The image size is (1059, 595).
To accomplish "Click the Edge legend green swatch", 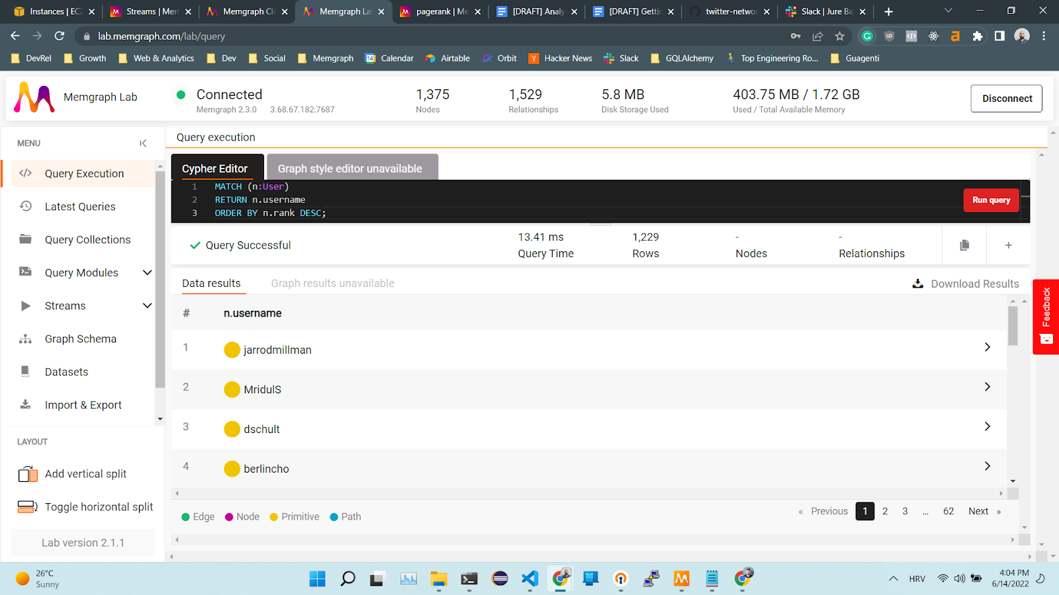I will 186,517.
